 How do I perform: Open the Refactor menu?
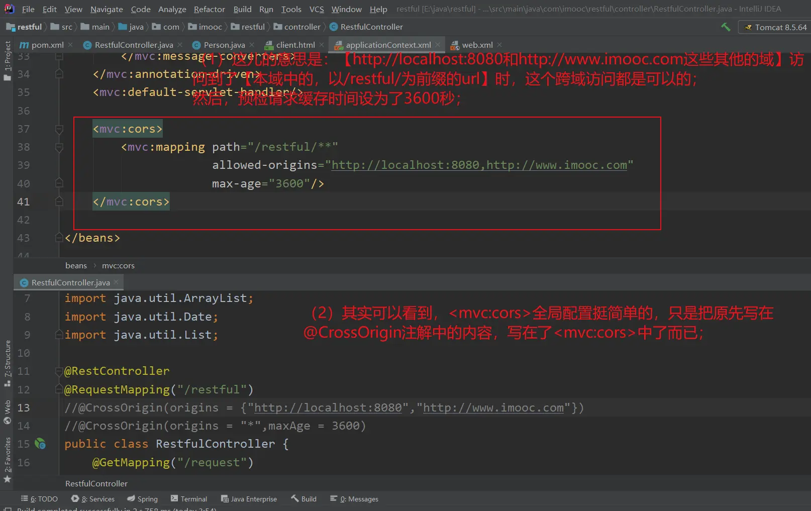pos(209,9)
